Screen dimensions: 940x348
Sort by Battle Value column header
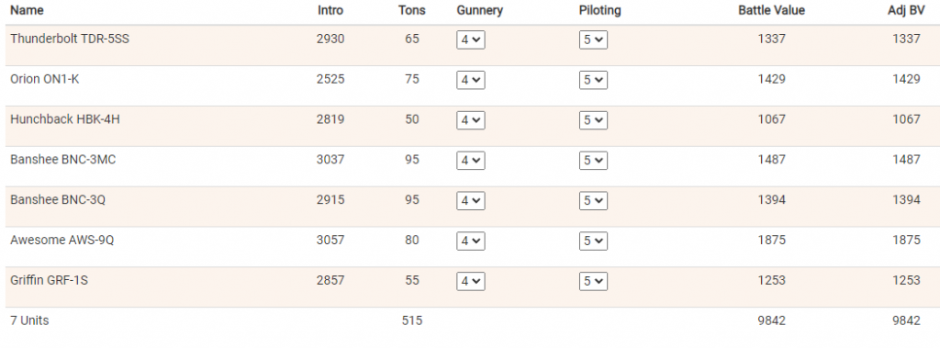point(771,10)
